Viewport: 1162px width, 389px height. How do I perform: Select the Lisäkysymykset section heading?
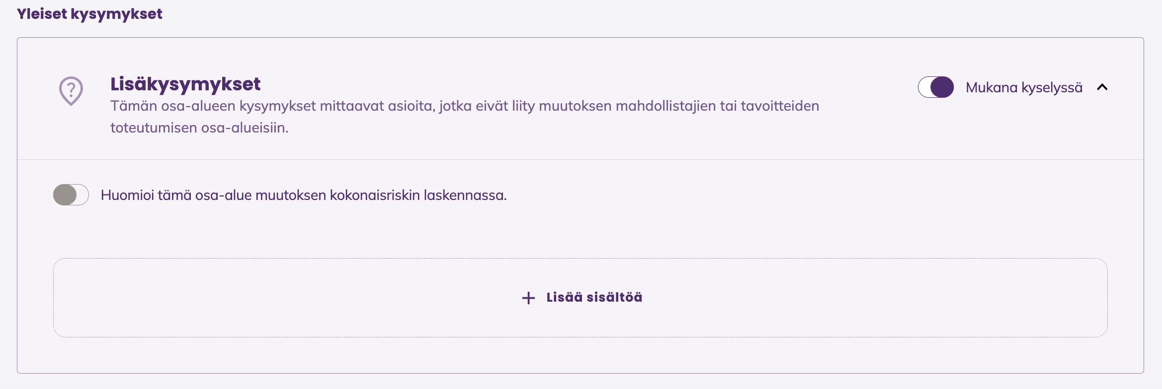(185, 84)
